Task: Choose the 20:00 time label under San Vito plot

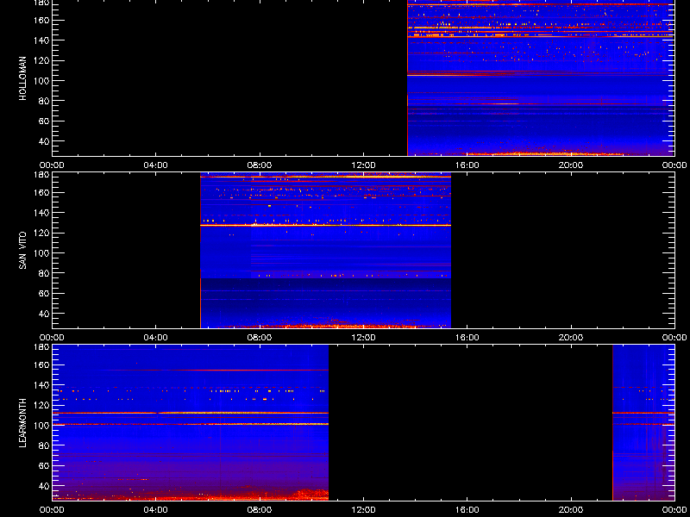Action: (571, 338)
